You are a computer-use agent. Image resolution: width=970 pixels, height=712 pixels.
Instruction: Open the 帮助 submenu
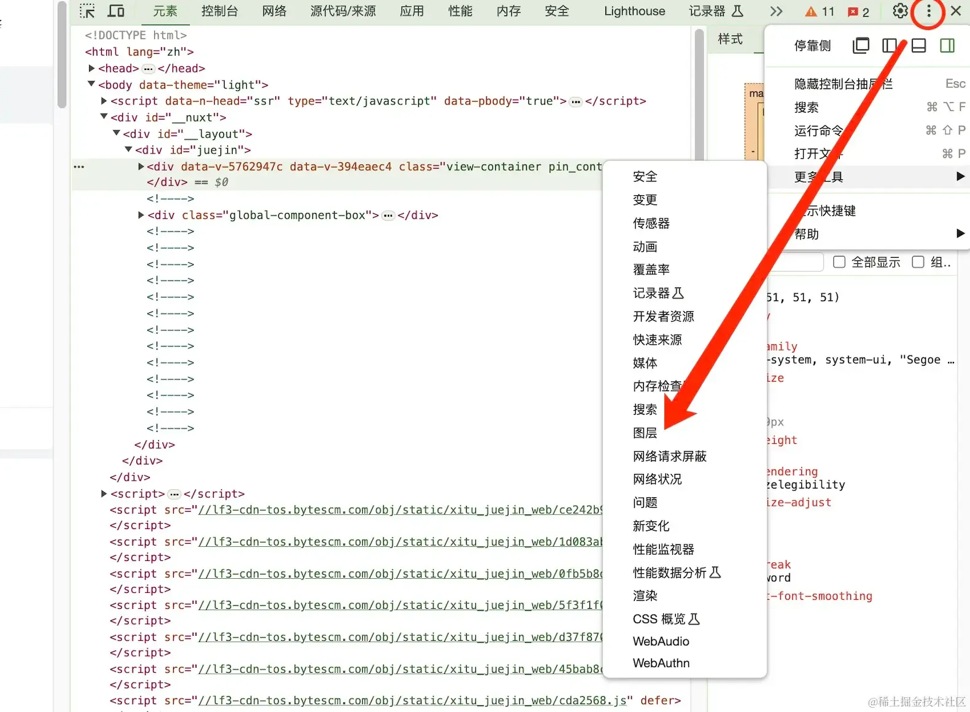pyautogui.click(x=867, y=234)
